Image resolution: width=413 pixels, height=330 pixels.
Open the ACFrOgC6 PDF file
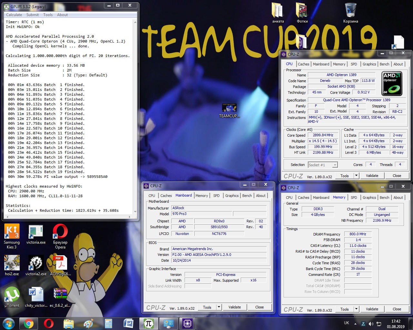60,266
